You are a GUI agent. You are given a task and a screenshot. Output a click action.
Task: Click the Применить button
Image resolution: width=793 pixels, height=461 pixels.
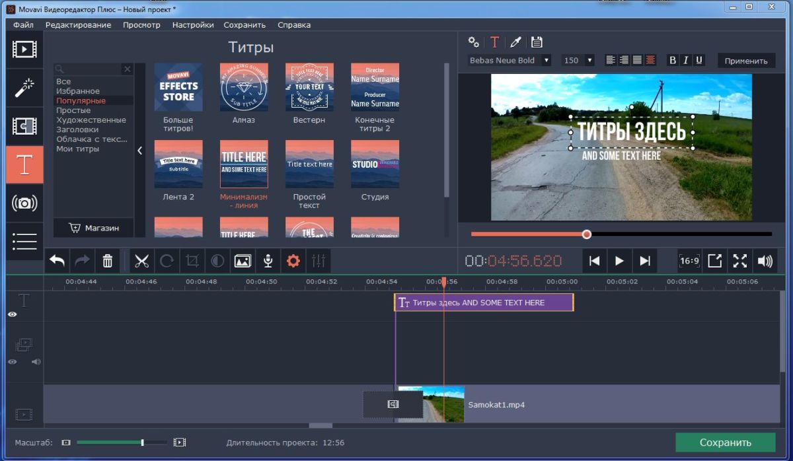745,61
